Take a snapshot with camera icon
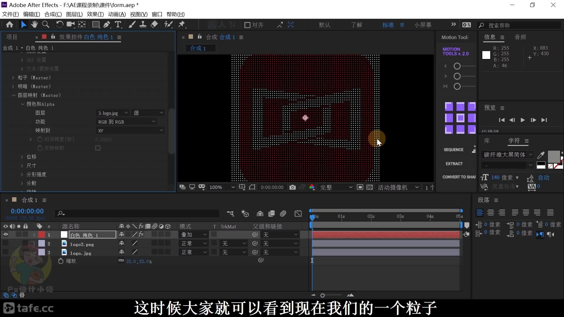This screenshot has height=317, width=564. click(292, 187)
